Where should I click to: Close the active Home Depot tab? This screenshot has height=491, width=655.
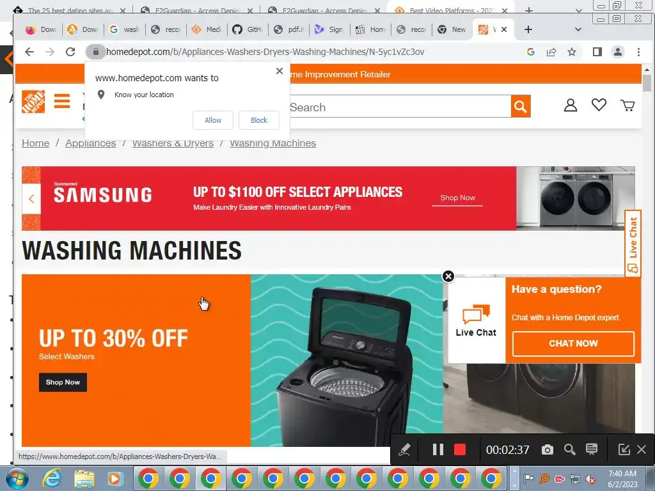(x=504, y=29)
